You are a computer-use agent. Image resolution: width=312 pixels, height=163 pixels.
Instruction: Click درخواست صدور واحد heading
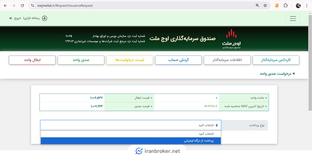275,74
